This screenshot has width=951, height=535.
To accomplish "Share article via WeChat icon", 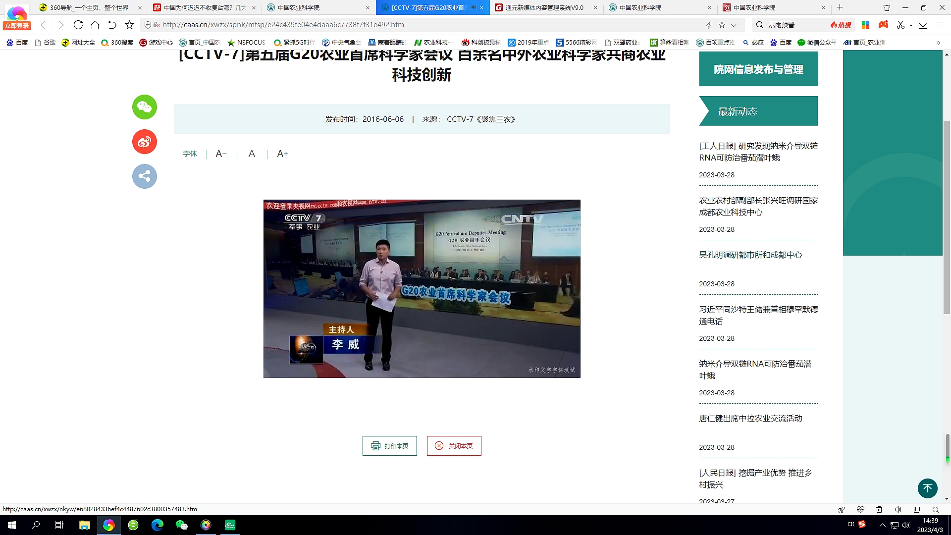I will (145, 107).
